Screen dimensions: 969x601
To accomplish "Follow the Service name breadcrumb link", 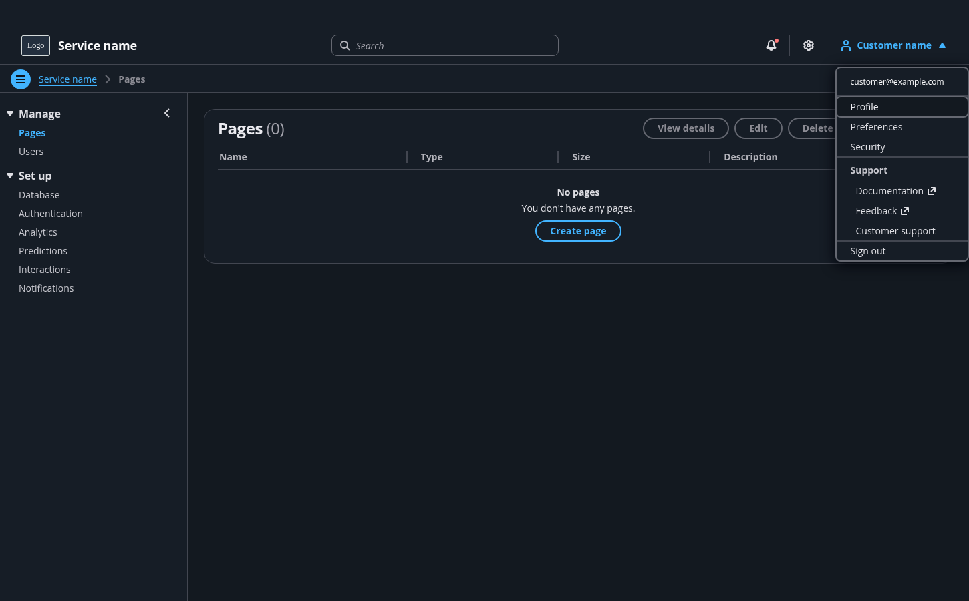I will [67, 79].
